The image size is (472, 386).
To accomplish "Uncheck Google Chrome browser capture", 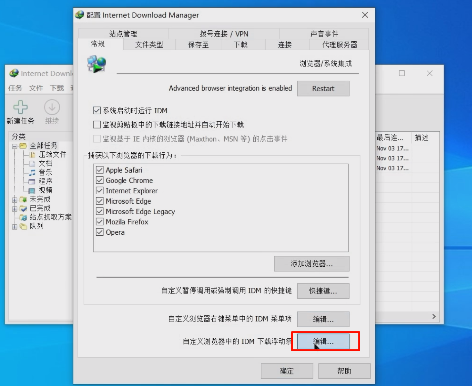I will pos(100,180).
